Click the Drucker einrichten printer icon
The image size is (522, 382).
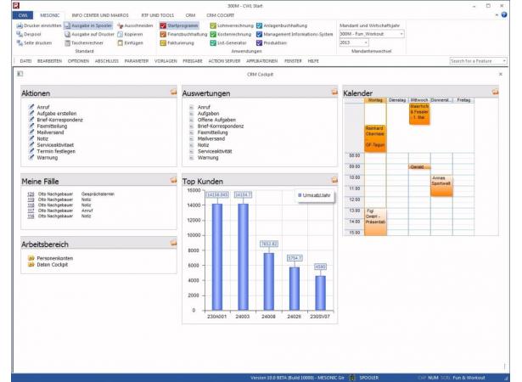(19, 26)
